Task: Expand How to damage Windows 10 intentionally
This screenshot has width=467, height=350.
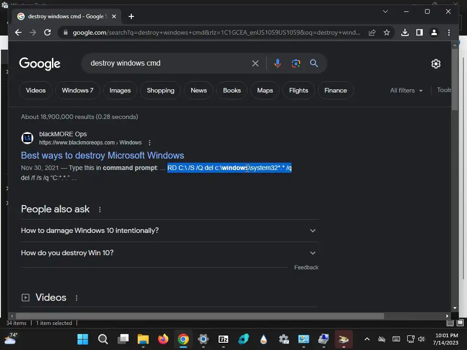Action: (170, 231)
